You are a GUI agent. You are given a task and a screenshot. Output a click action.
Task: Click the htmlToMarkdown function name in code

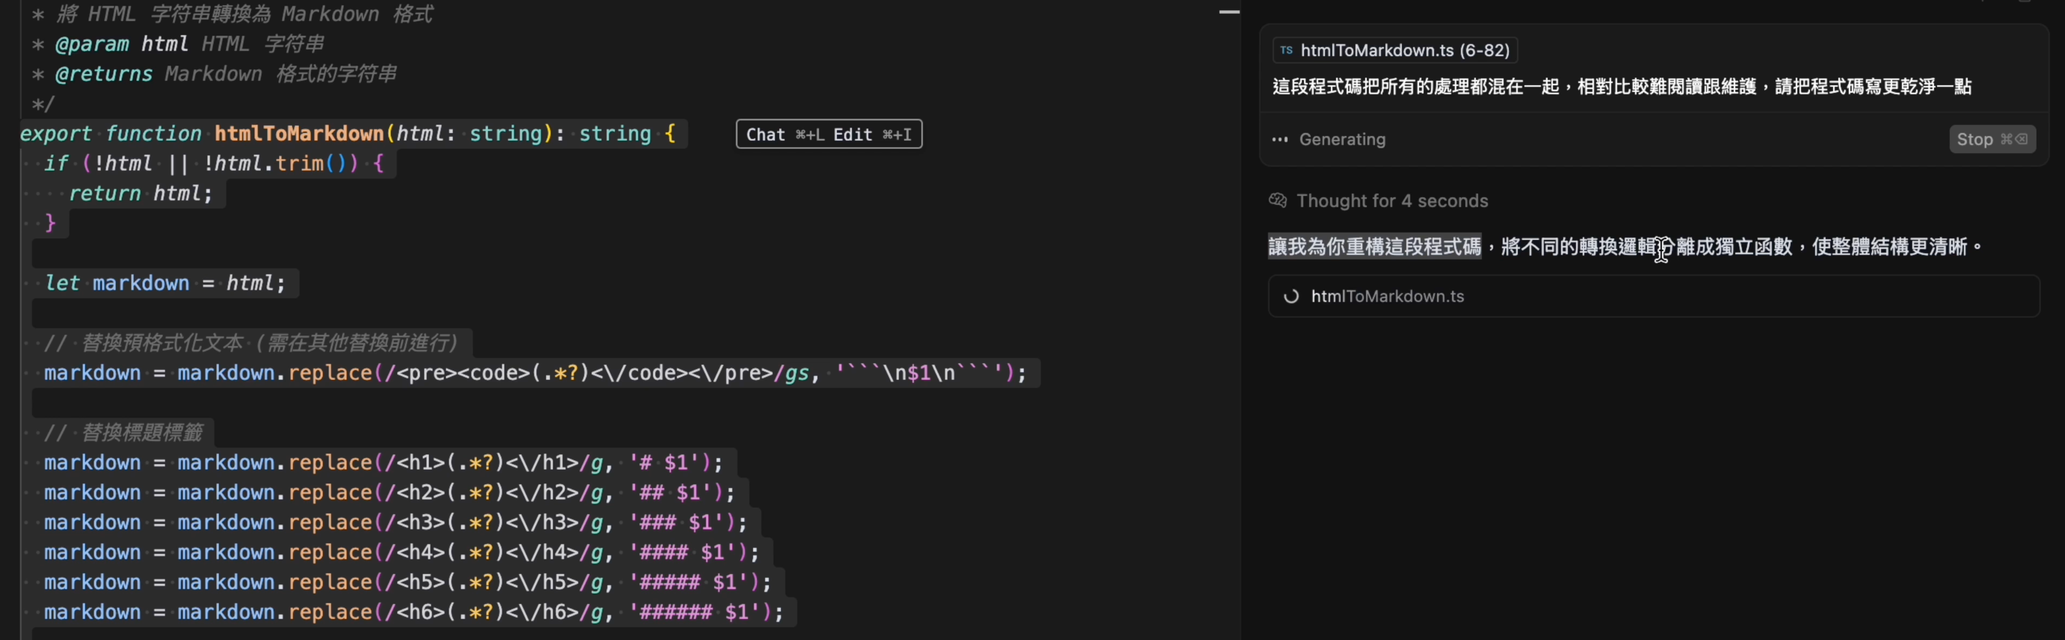coord(298,134)
